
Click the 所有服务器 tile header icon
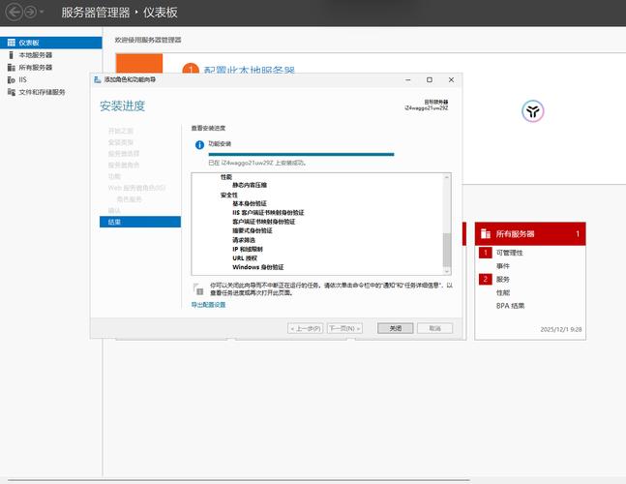pos(486,233)
